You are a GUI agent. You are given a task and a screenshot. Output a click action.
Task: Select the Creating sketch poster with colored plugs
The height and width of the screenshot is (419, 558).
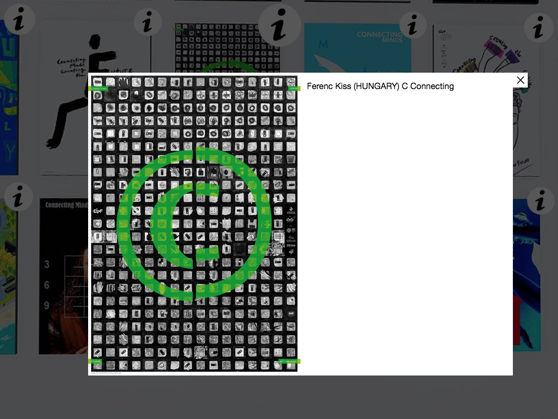click(526, 100)
